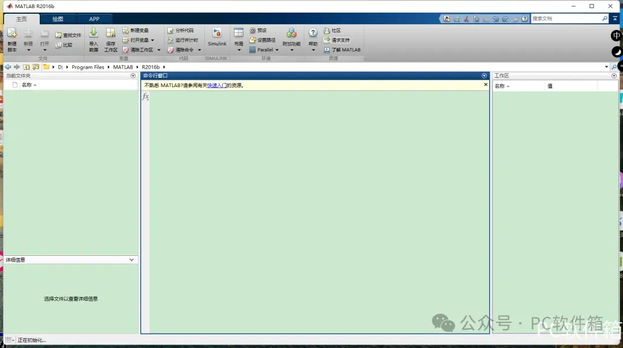
Task: Select Program Files in the path bar
Action: pyautogui.click(x=88, y=67)
